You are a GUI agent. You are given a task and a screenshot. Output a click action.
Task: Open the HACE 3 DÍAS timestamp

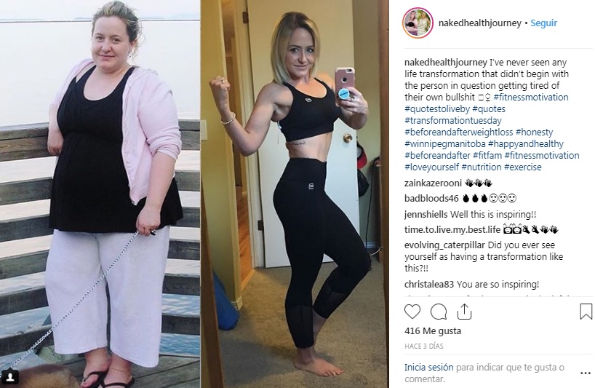(423, 347)
